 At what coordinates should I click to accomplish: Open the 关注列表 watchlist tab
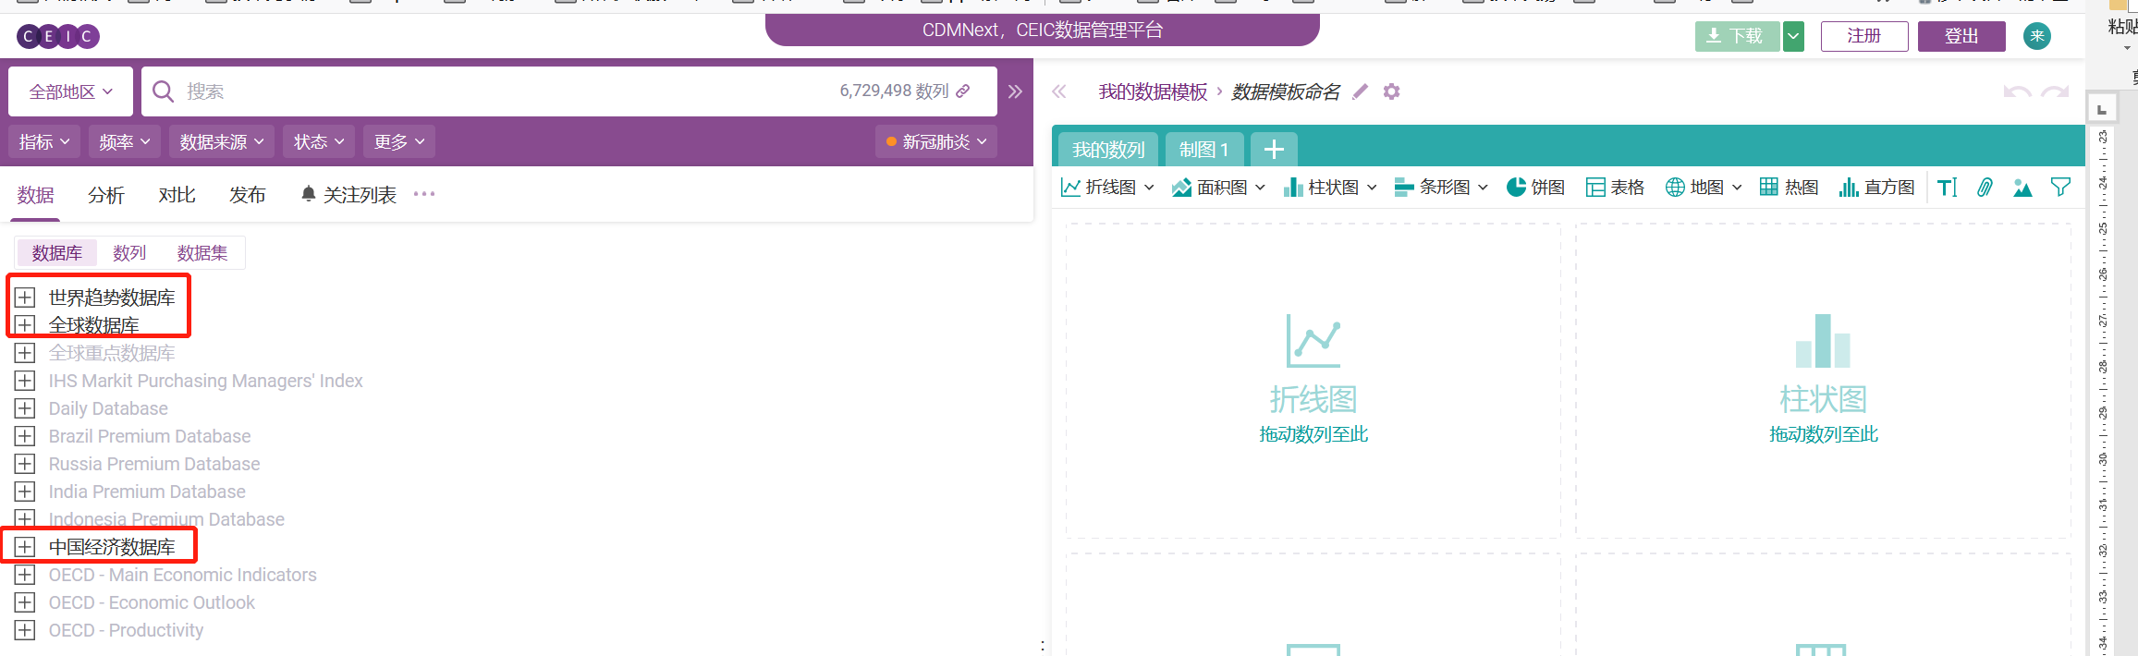tap(348, 195)
